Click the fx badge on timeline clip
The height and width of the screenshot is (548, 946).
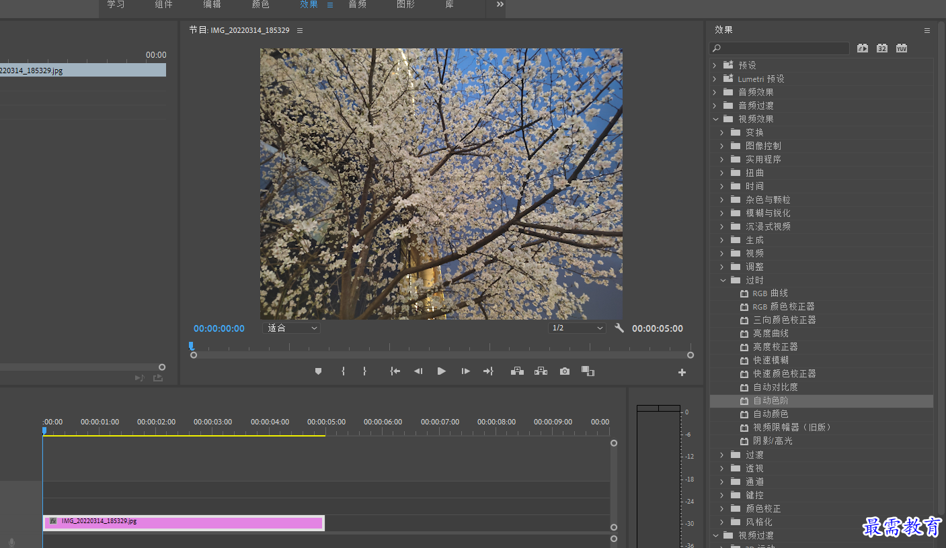click(53, 521)
